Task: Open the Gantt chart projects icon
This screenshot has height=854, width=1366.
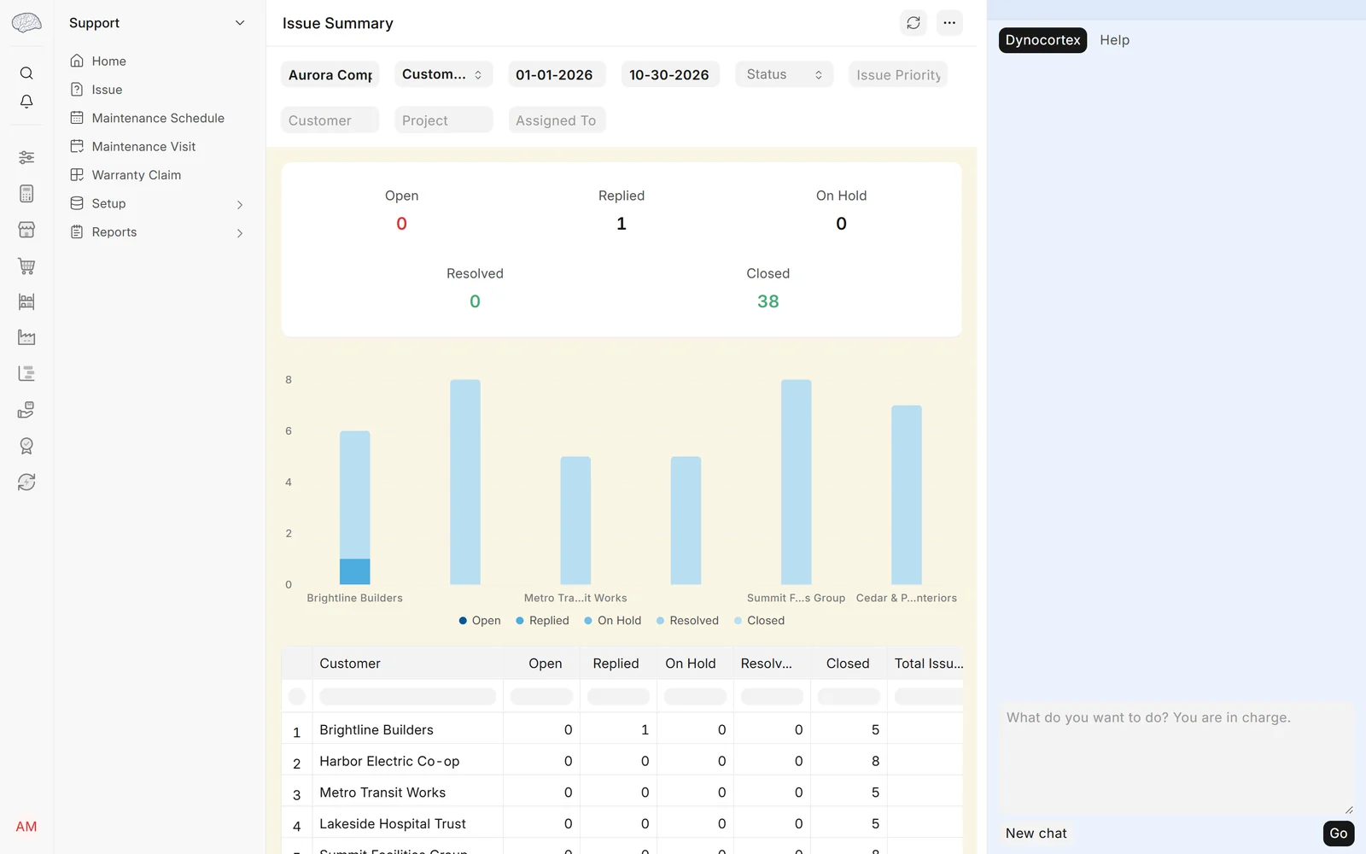Action: click(x=26, y=373)
